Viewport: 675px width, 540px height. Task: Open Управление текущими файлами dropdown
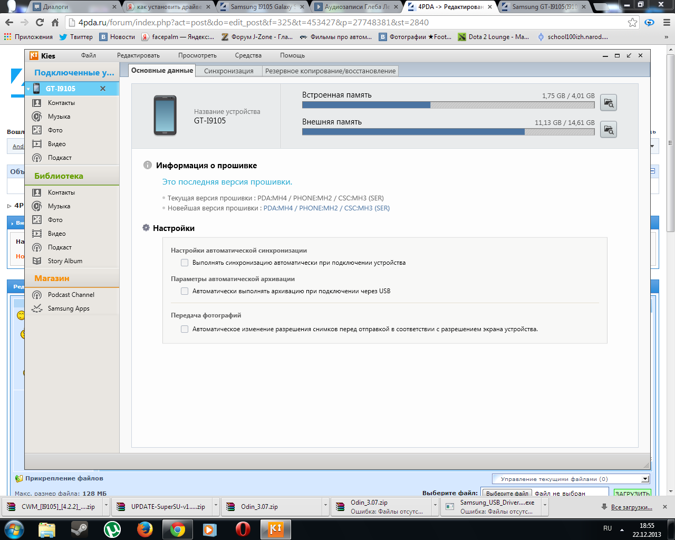[x=571, y=479]
